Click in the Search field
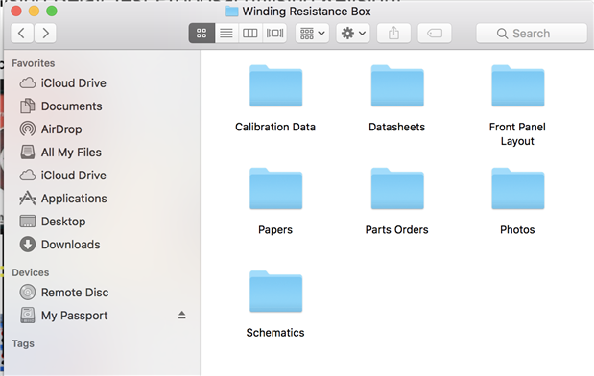Image resolution: width=594 pixels, height=376 pixels. 532,34
